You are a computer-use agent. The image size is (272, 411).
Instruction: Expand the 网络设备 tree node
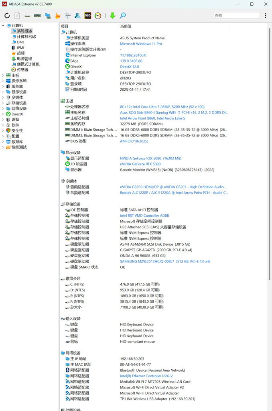(3, 108)
